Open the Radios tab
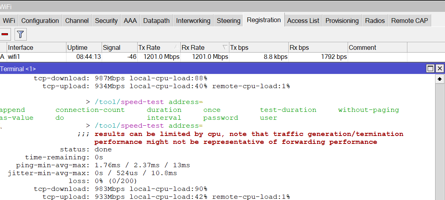445x200 pixels. tap(375, 21)
